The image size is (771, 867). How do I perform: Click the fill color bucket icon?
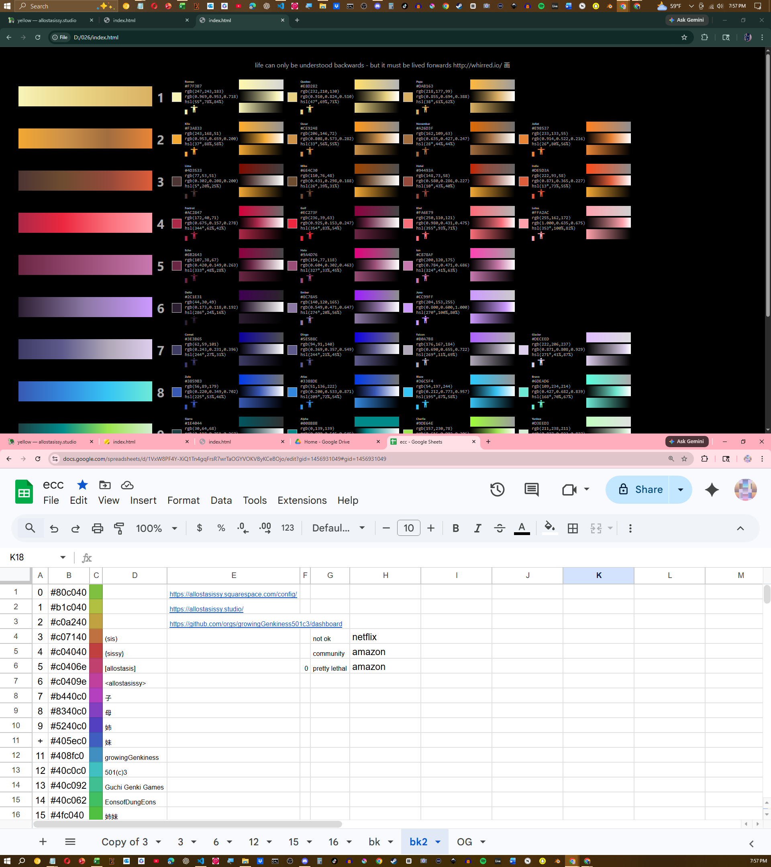[x=549, y=527]
